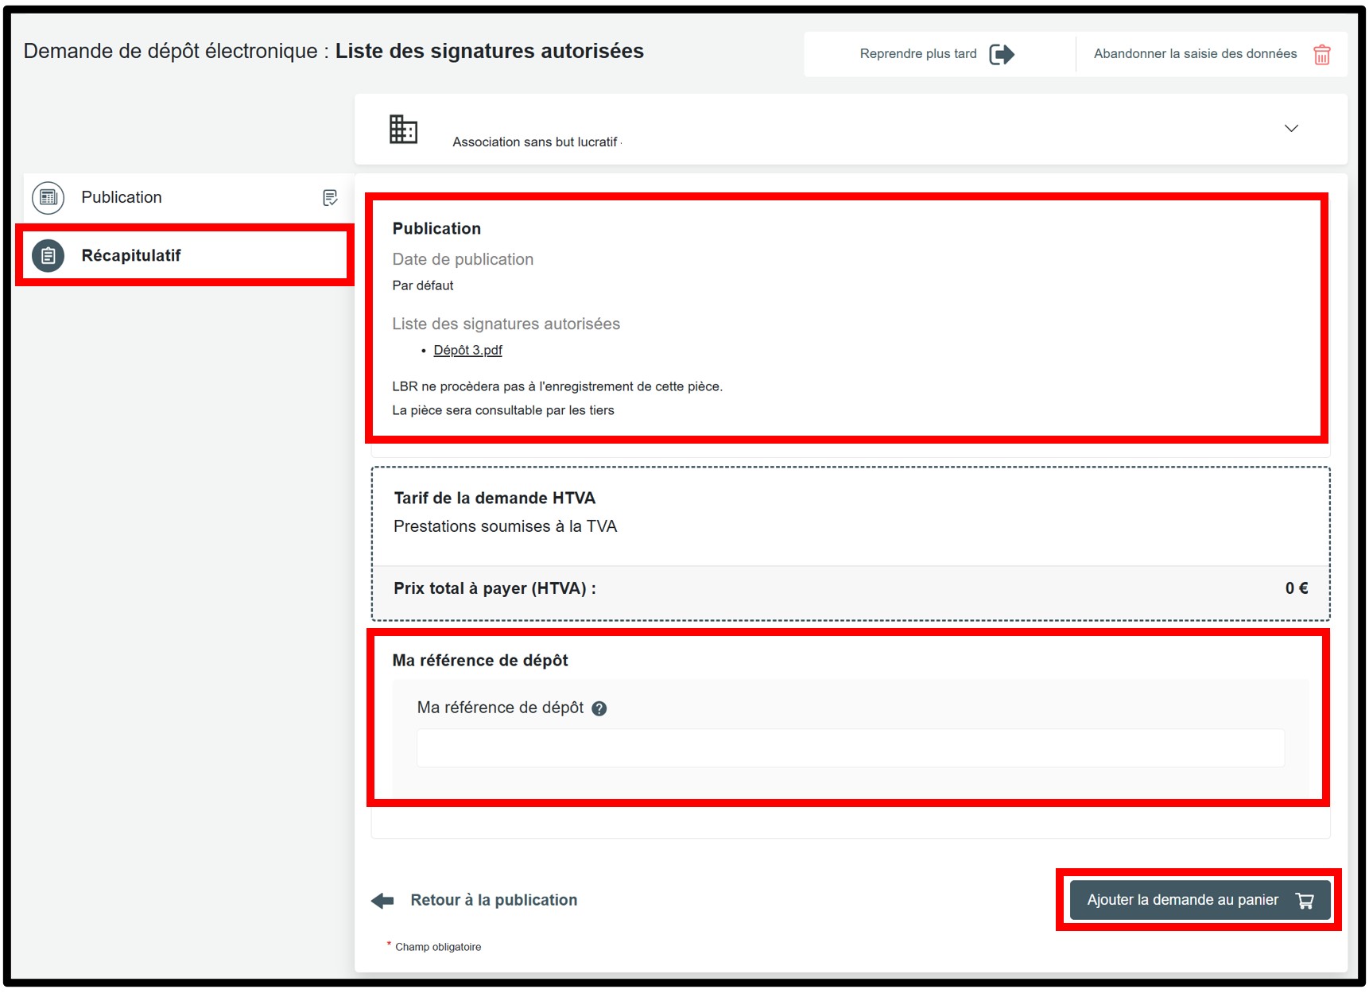Expand the association details chevron
This screenshot has height=993, width=1369.
coord(1291,129)
